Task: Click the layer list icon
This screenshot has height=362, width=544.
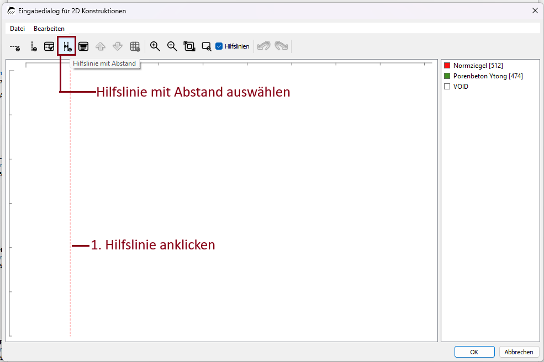Action: 83,46
